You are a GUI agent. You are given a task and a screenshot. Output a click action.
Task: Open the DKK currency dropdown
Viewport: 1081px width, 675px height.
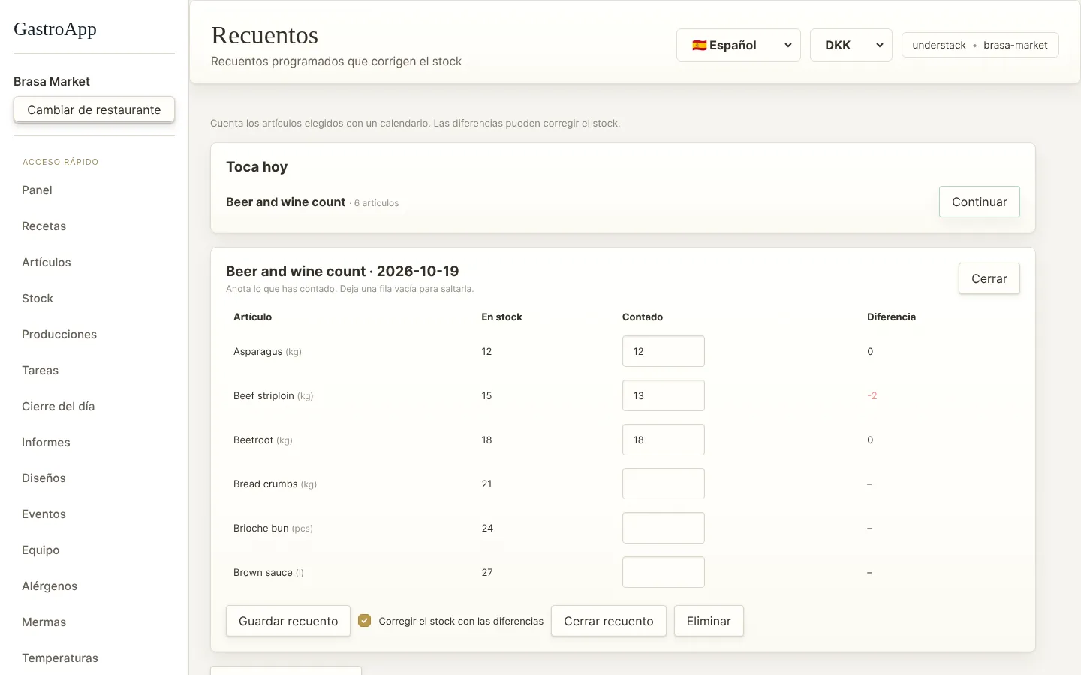point(851,45)
